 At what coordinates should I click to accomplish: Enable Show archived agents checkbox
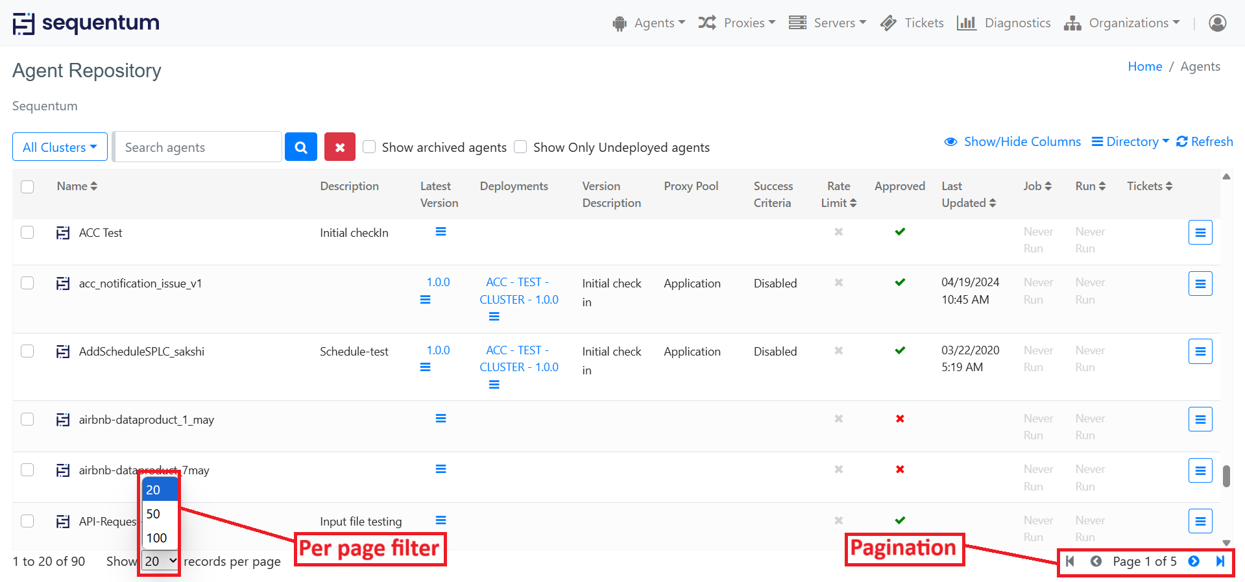[369, 147]
